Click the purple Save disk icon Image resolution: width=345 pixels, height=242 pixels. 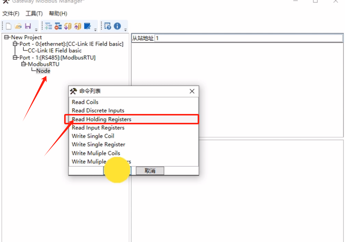click(28, 26)
